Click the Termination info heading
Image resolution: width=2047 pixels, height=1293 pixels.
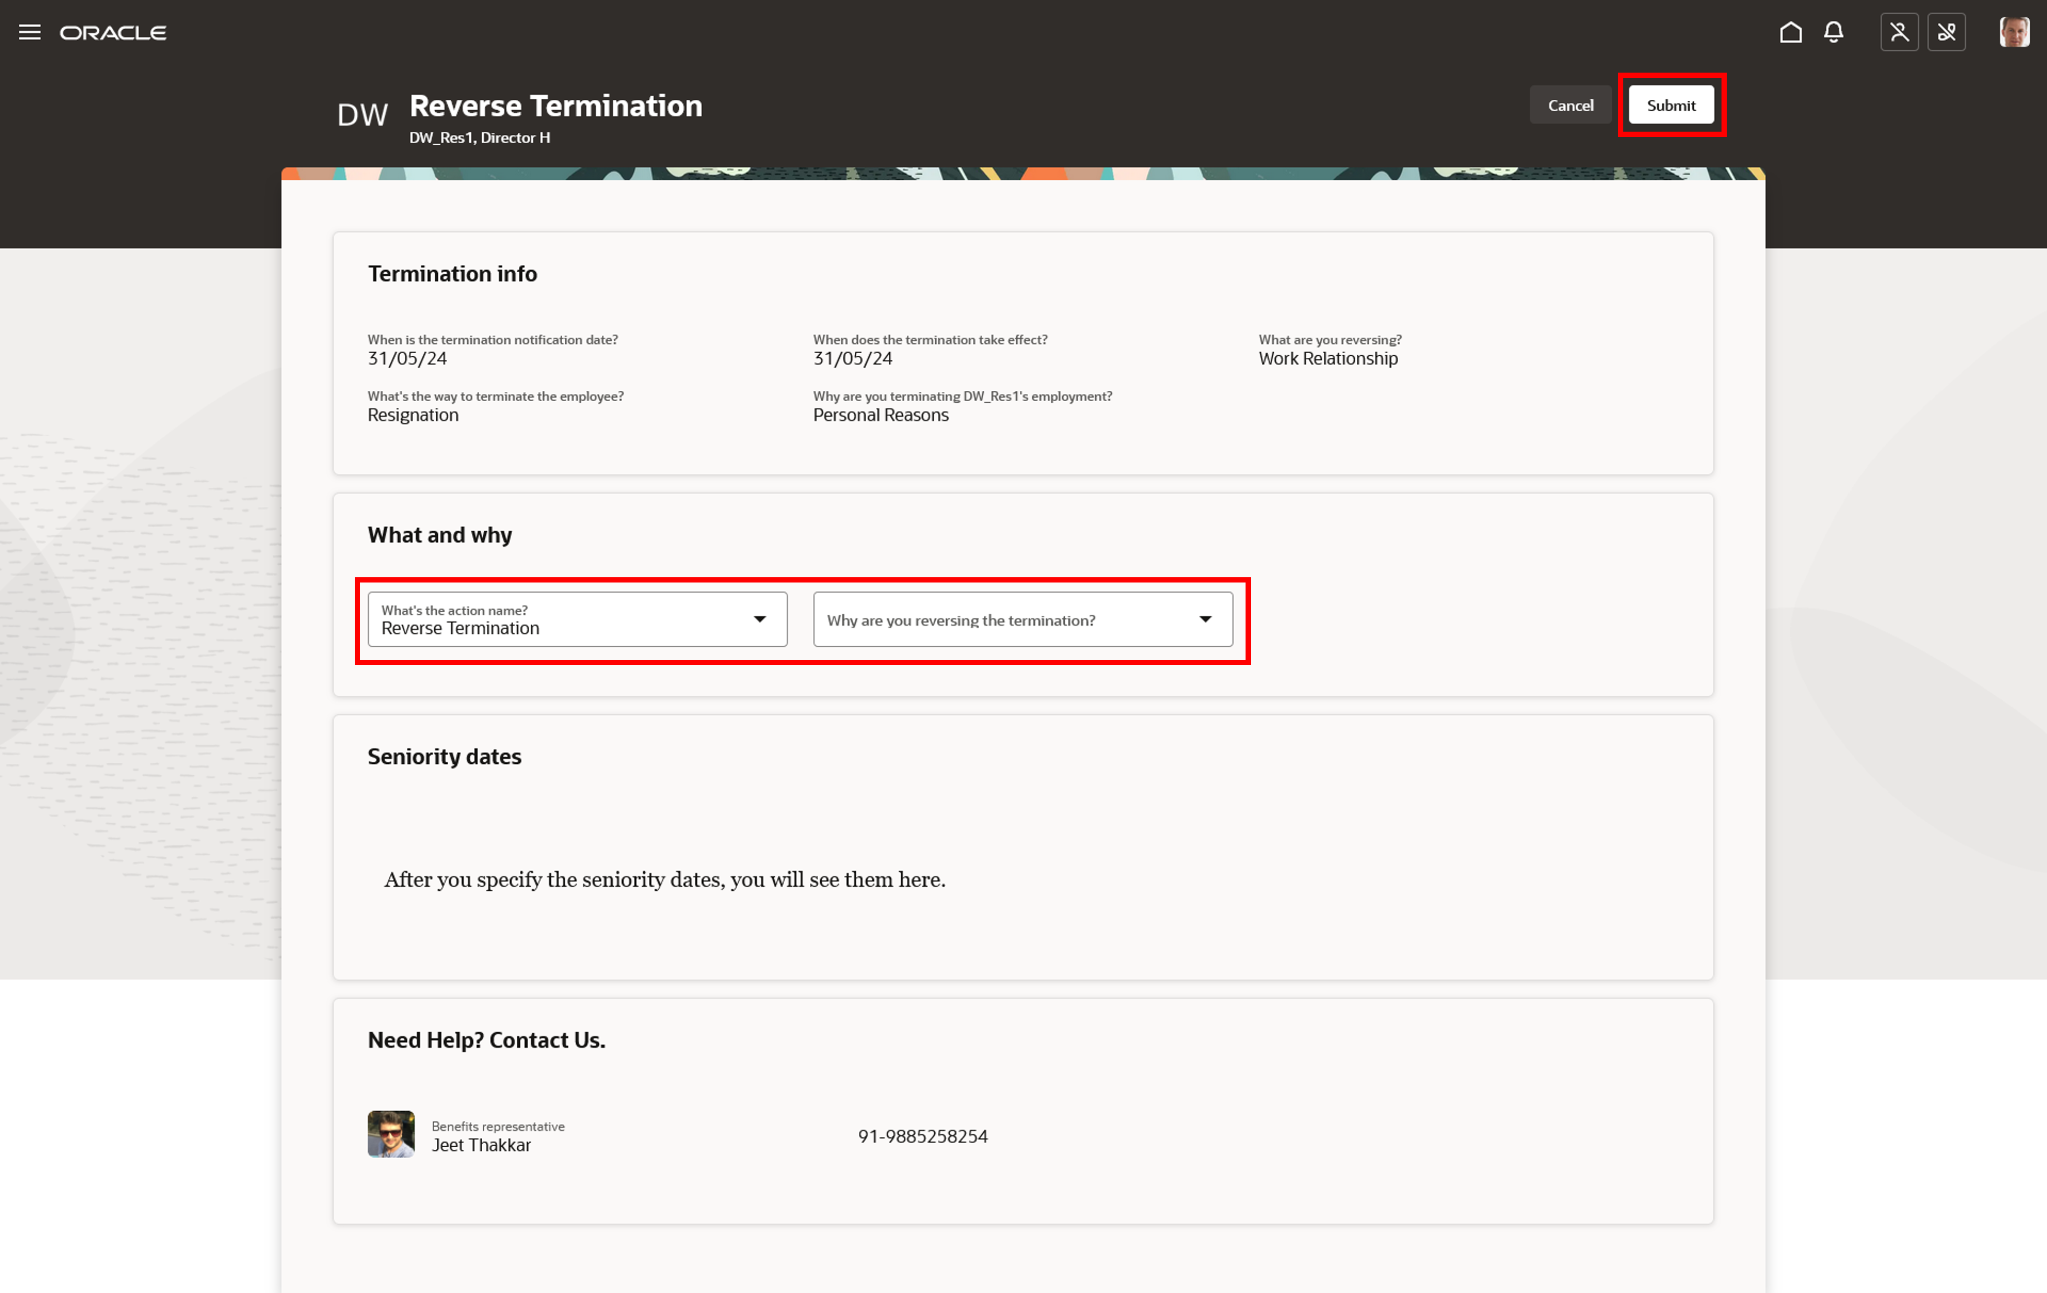point(452,274)
